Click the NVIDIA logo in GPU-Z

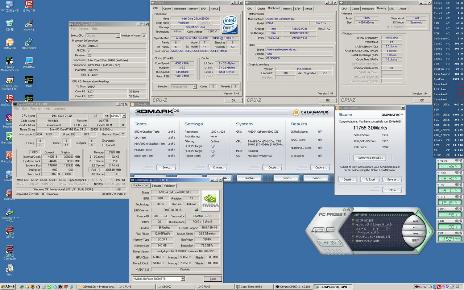pyautogui.click(x=210, y=201)
